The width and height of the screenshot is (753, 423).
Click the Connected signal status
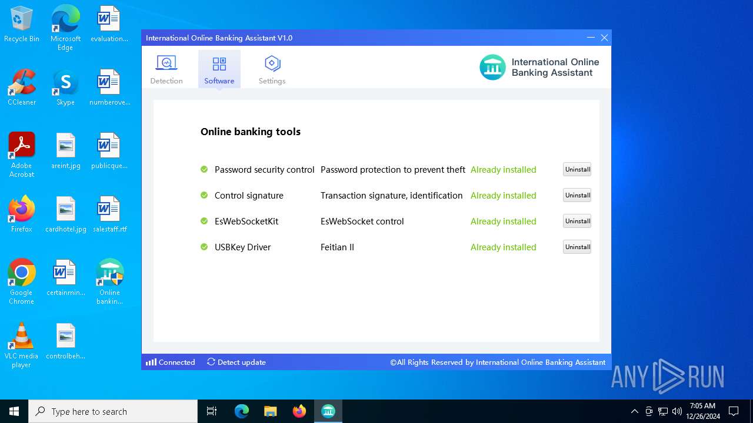(x=171, y=362)
